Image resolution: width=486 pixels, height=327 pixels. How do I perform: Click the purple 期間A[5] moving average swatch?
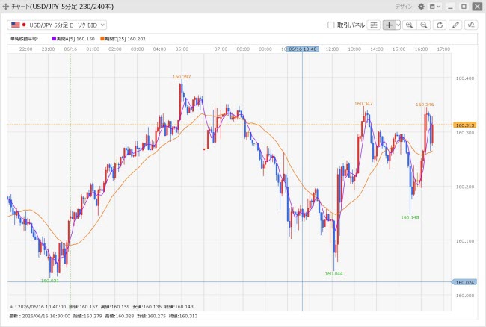point(54,39)
